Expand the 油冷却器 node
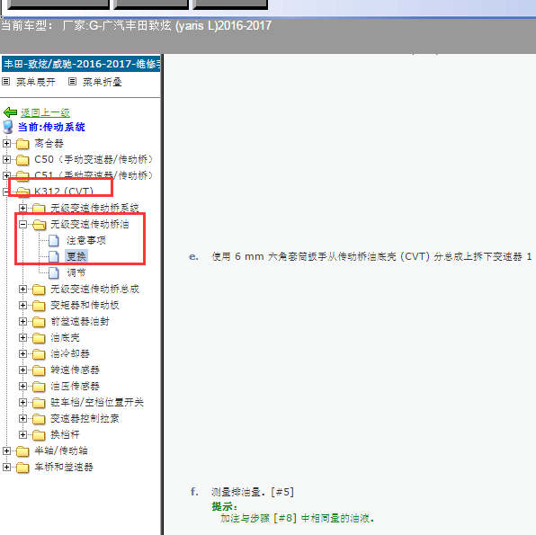 point(22,353)
